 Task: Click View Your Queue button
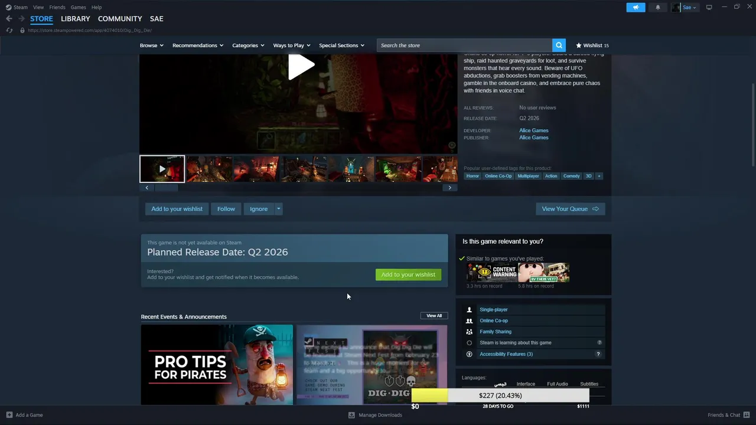pos(570,209)
